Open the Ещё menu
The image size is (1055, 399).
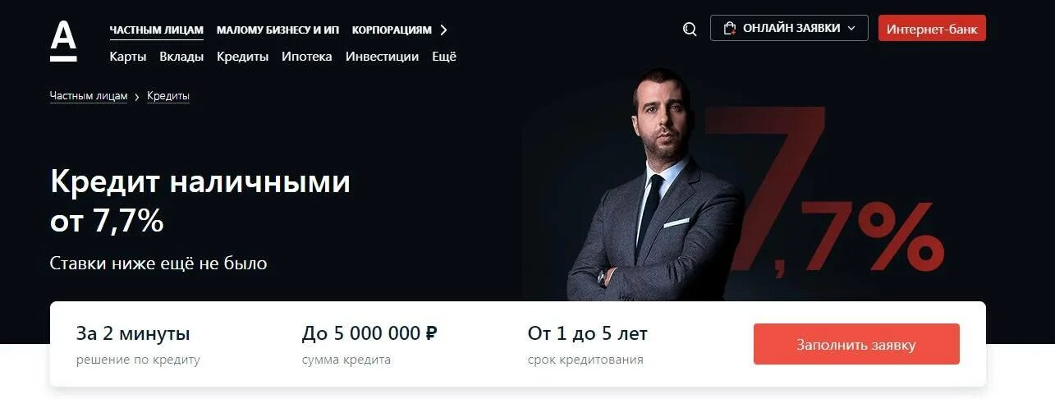pos(444,57)
